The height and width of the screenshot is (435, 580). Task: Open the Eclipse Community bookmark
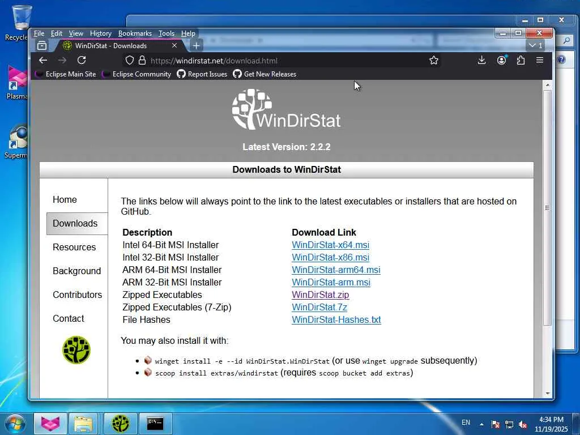[x=137, y=74]
